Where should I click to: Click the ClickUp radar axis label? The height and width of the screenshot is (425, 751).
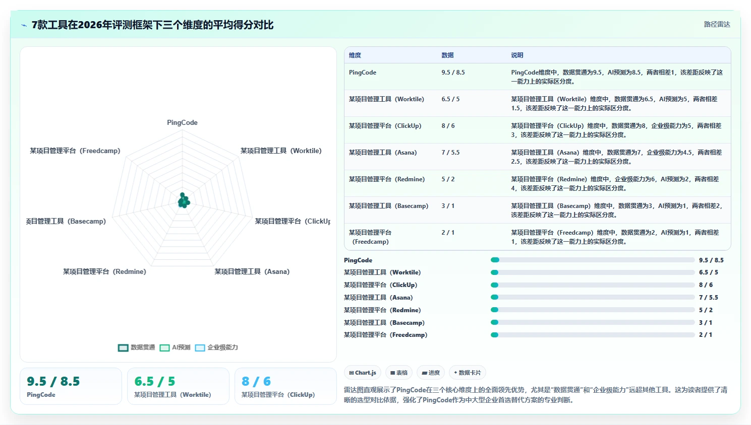coord(293,222)
